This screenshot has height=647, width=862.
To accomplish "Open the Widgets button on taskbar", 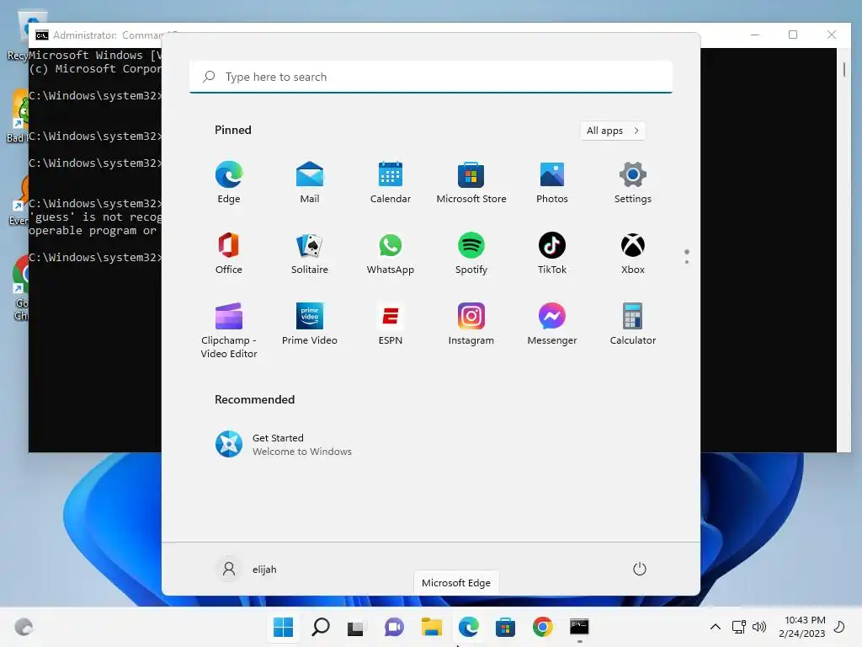I will pyautogui.click(x=24, y=627).
